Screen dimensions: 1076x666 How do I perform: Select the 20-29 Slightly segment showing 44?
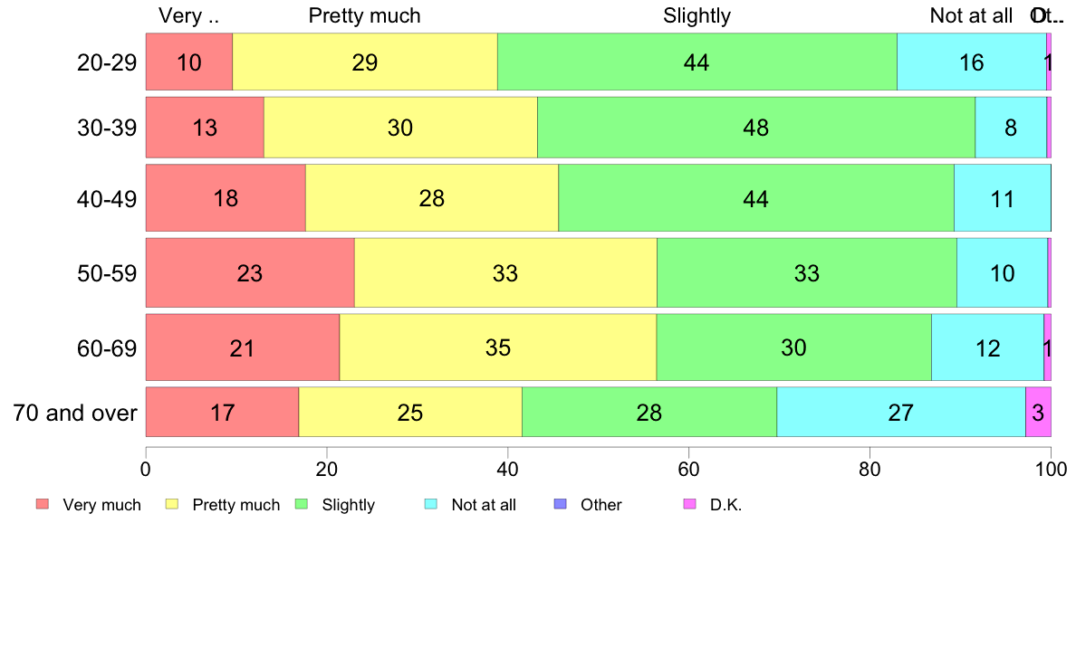[697, 62]
